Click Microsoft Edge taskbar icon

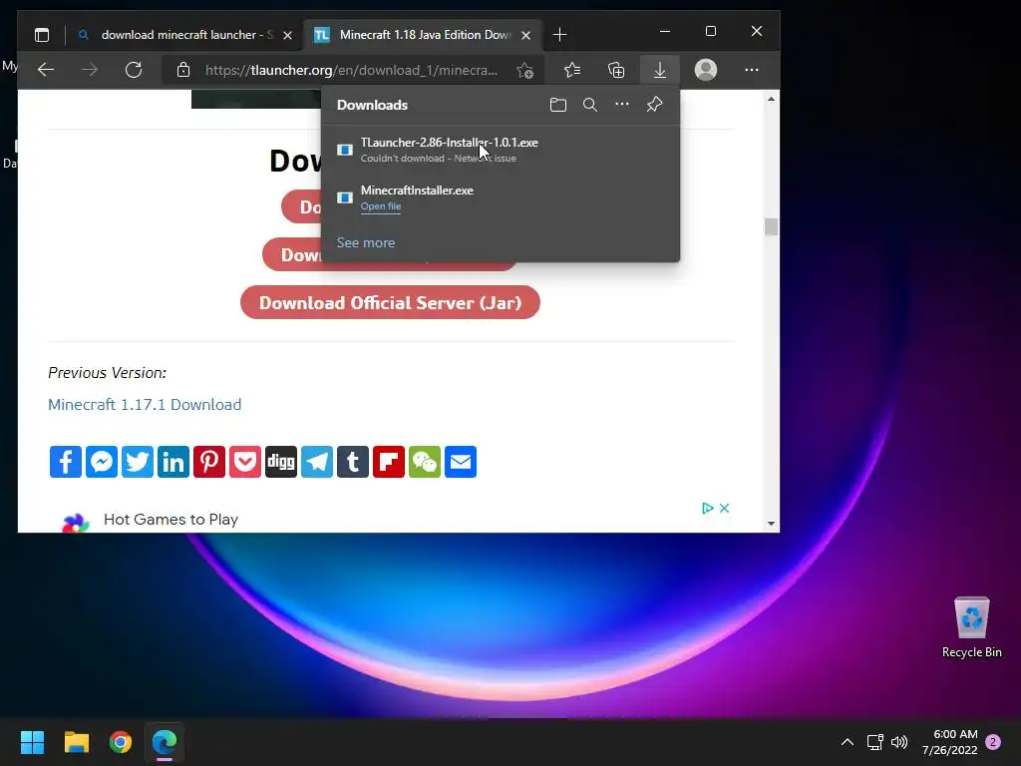(x=165, y=742)
